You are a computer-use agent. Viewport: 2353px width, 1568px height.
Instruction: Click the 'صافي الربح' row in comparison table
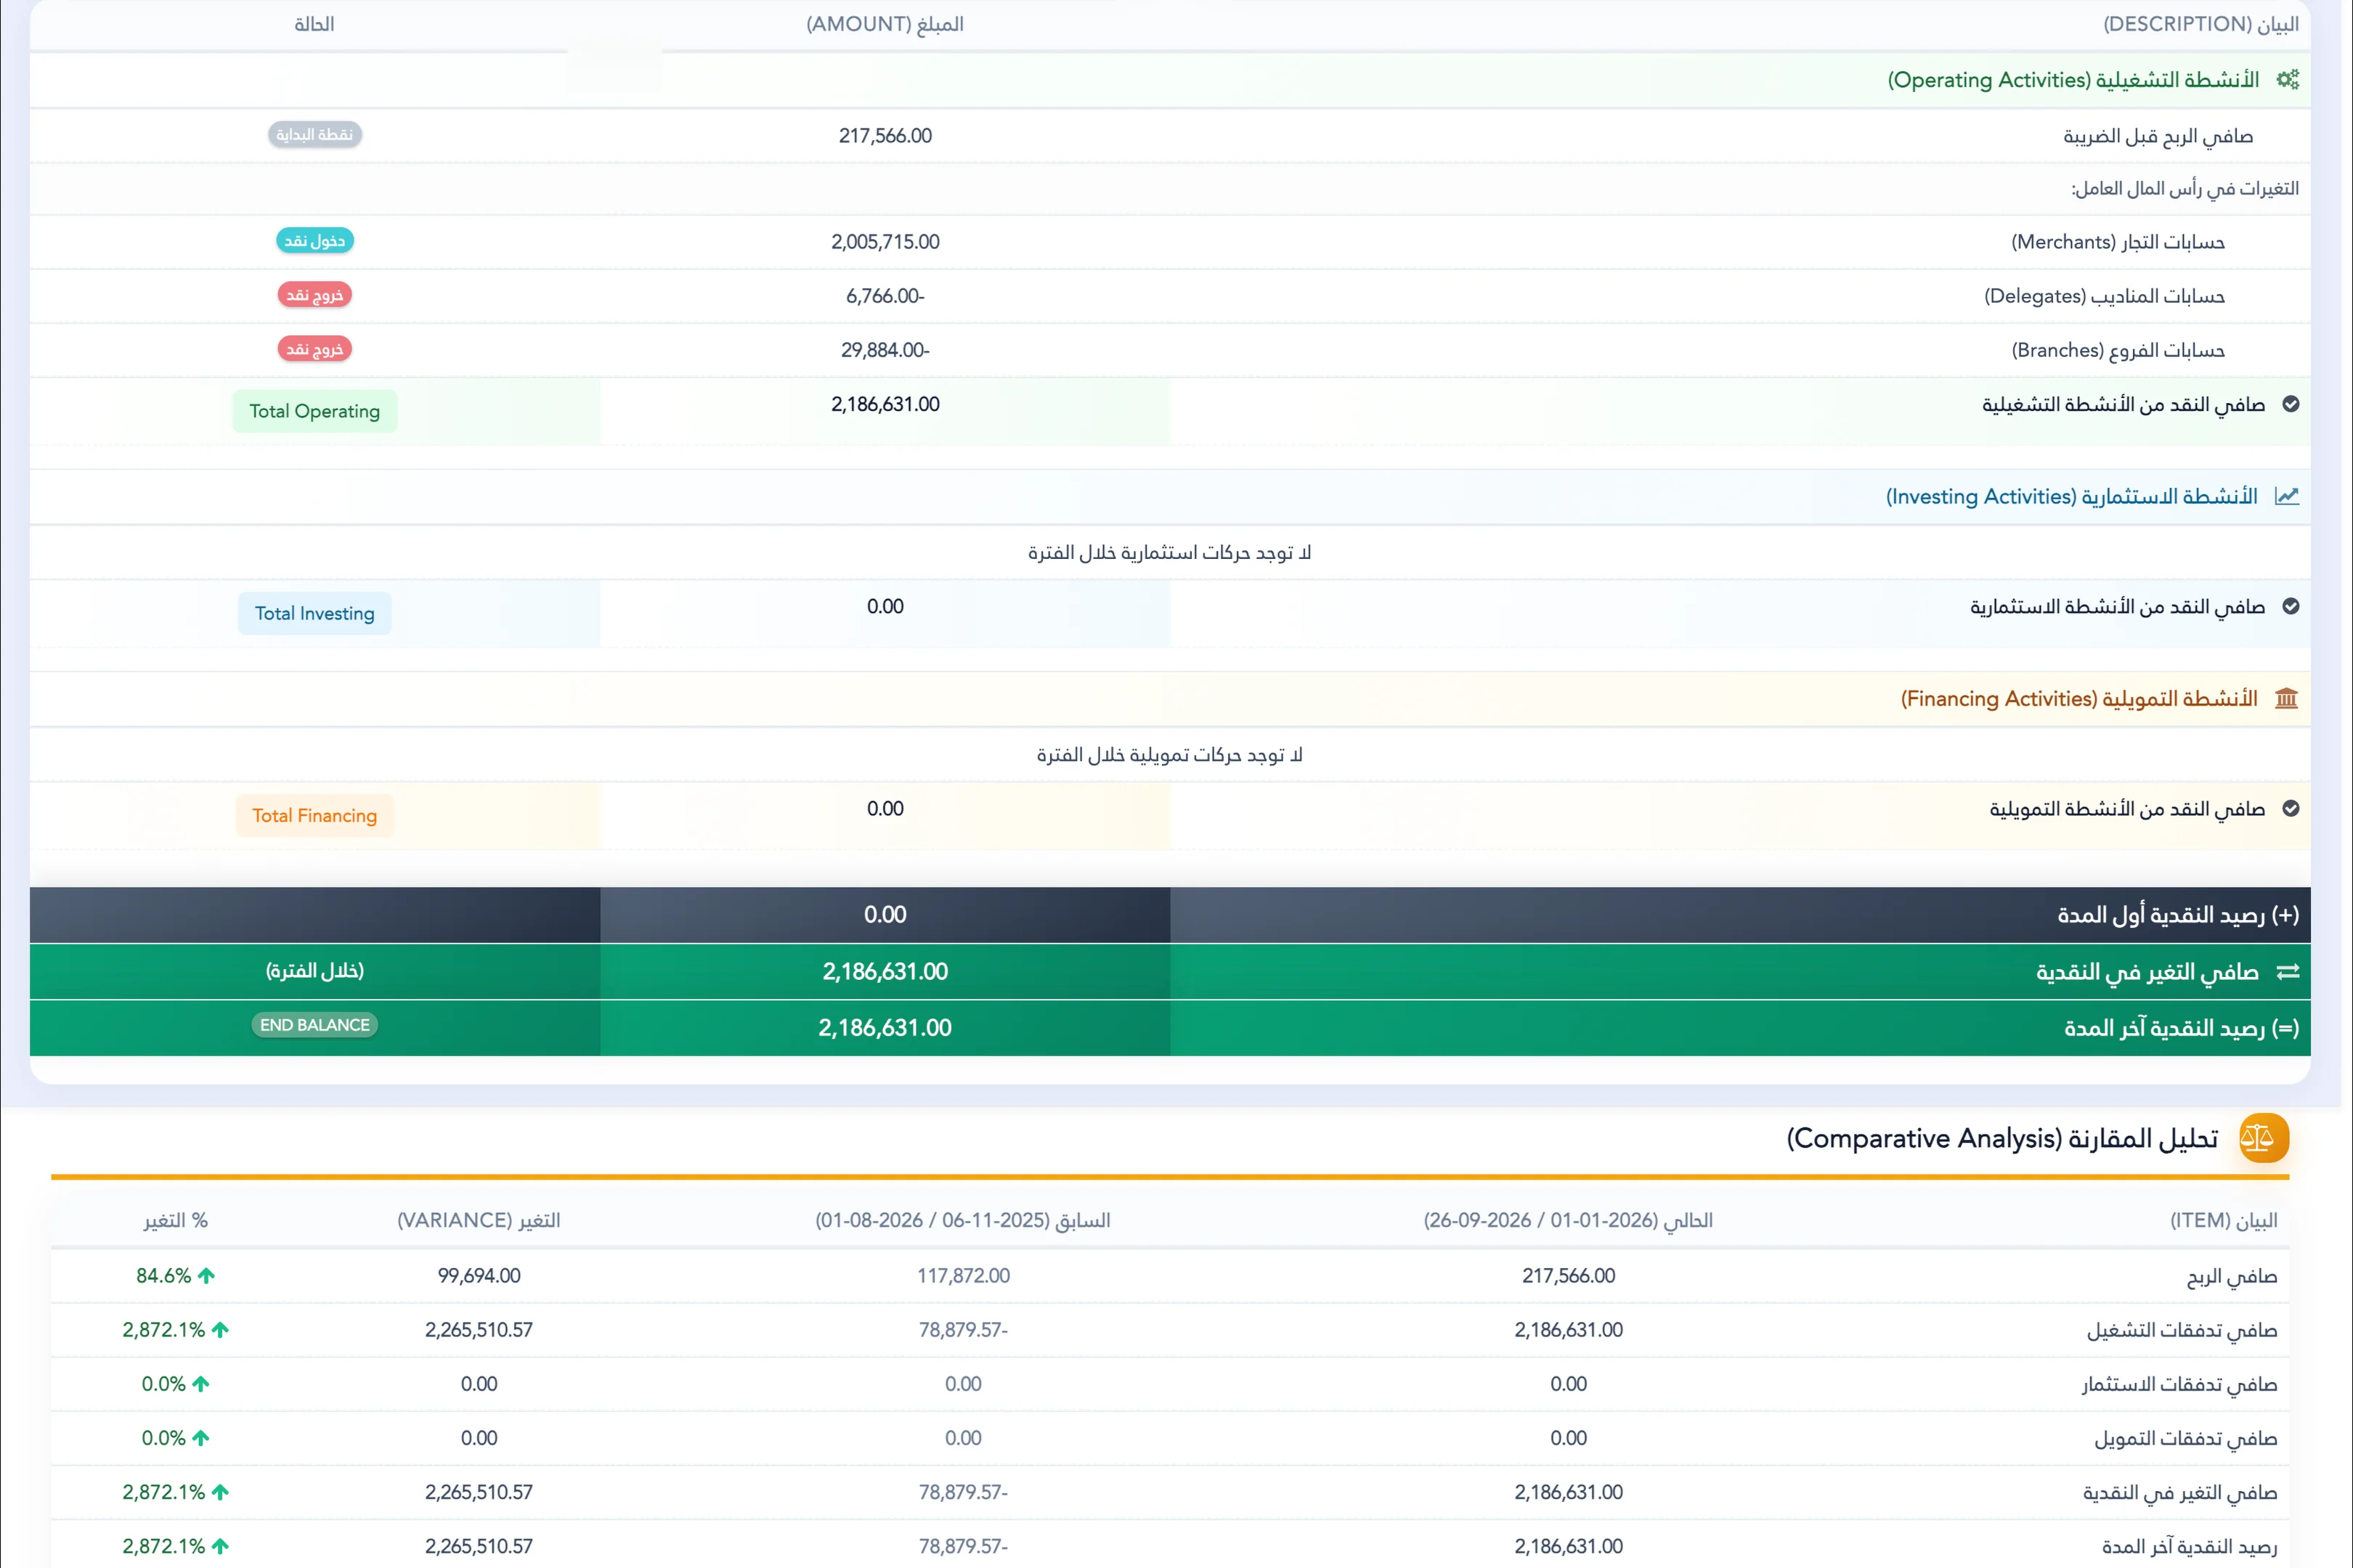[1169, 1275]
